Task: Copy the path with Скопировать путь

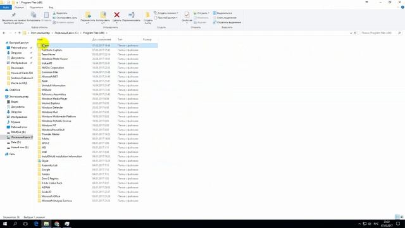Action: point(65,18)
